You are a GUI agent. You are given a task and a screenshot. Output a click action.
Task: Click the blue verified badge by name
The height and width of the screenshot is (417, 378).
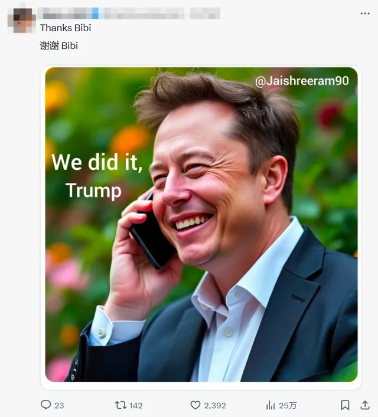point(95,14)
